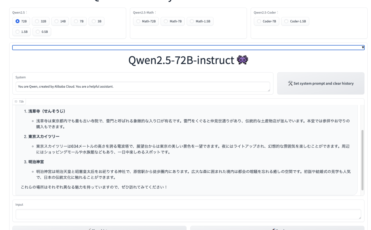
Task: Select the 1.5B Qwen2.5 model
Action: pyautogui.click(x=22, y=32)
